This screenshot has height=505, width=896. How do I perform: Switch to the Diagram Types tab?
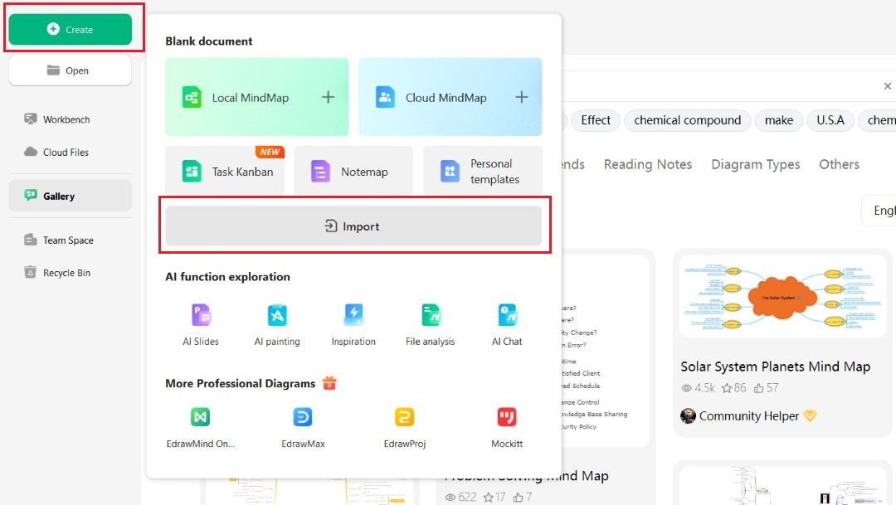[x=756, y=164]
